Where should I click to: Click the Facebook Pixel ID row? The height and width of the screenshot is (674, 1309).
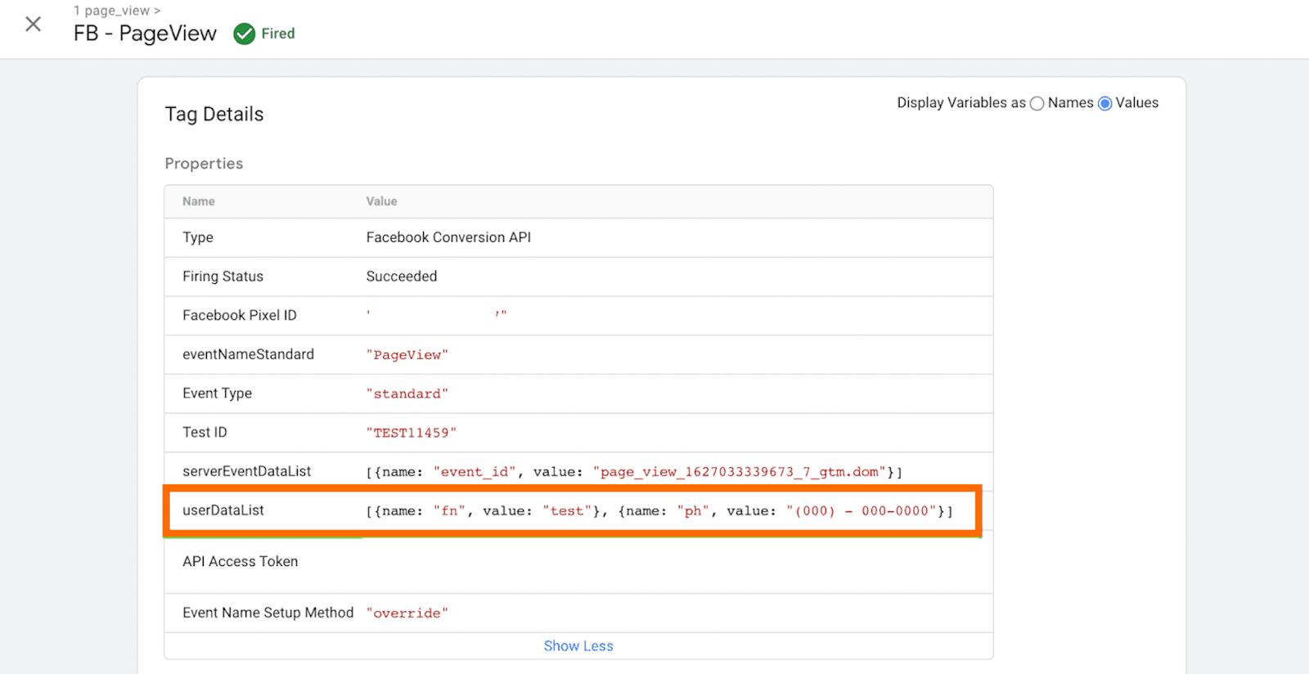[578, 316]
